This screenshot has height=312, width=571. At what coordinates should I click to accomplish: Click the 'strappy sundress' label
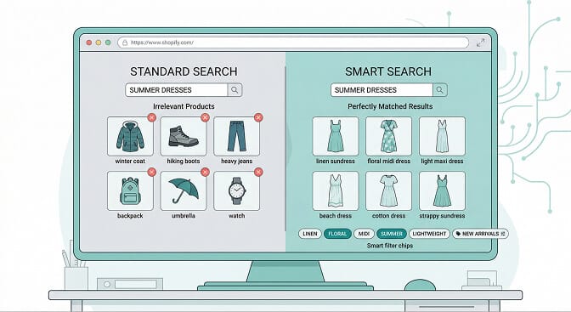442,216
